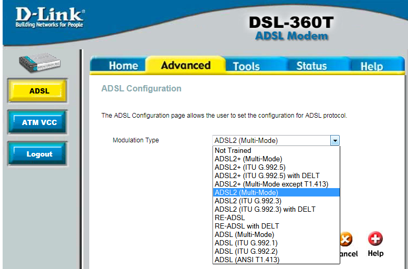
Task: Pick plain ADSL2+ (ITU G.992.5) option
Action: (x=276, y=167)
